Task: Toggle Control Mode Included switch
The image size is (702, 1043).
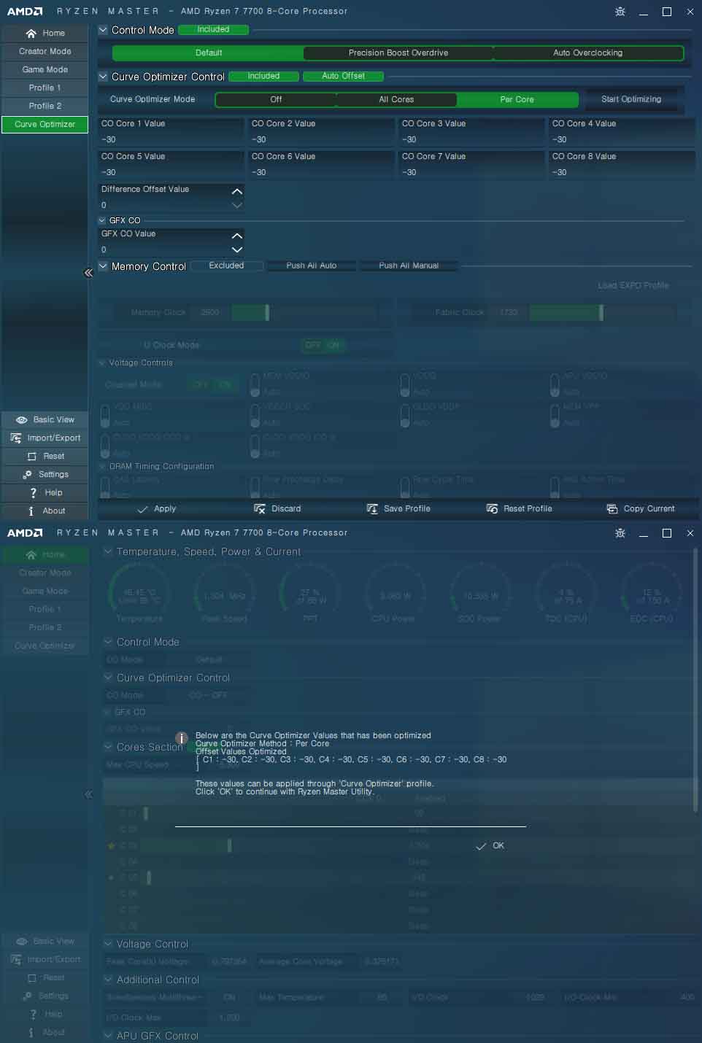Action: tap(213, 30)
